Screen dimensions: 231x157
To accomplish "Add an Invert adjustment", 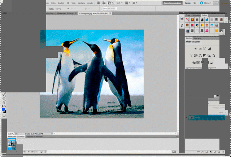I will (194, 62).
